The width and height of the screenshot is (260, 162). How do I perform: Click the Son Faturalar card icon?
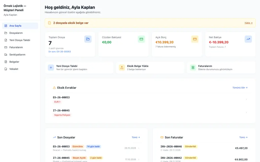(162, 137)
